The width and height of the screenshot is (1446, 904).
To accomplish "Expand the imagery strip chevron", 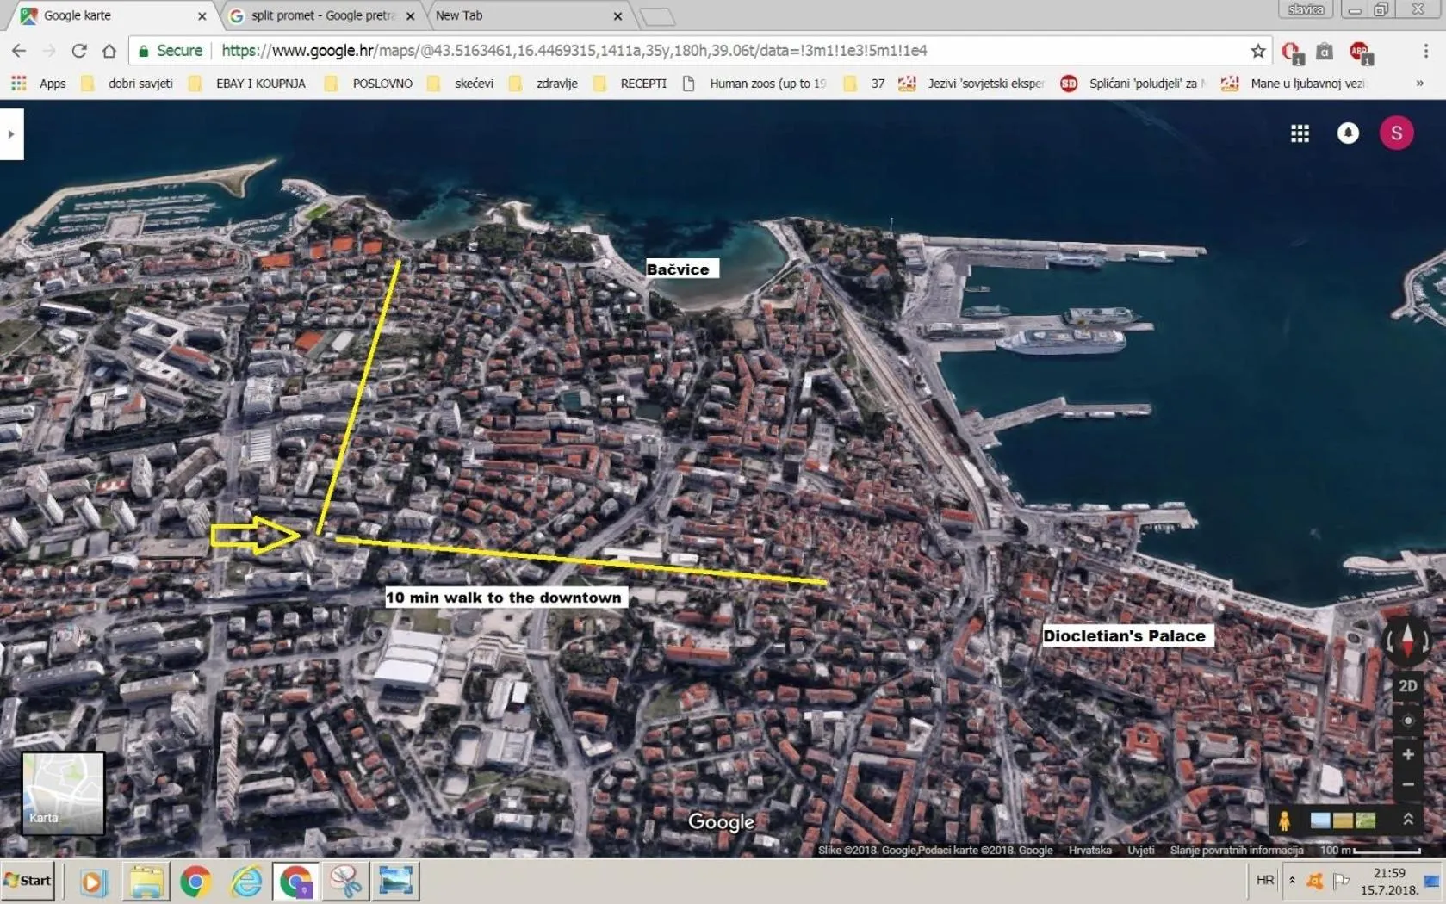I will (1408, 820).
